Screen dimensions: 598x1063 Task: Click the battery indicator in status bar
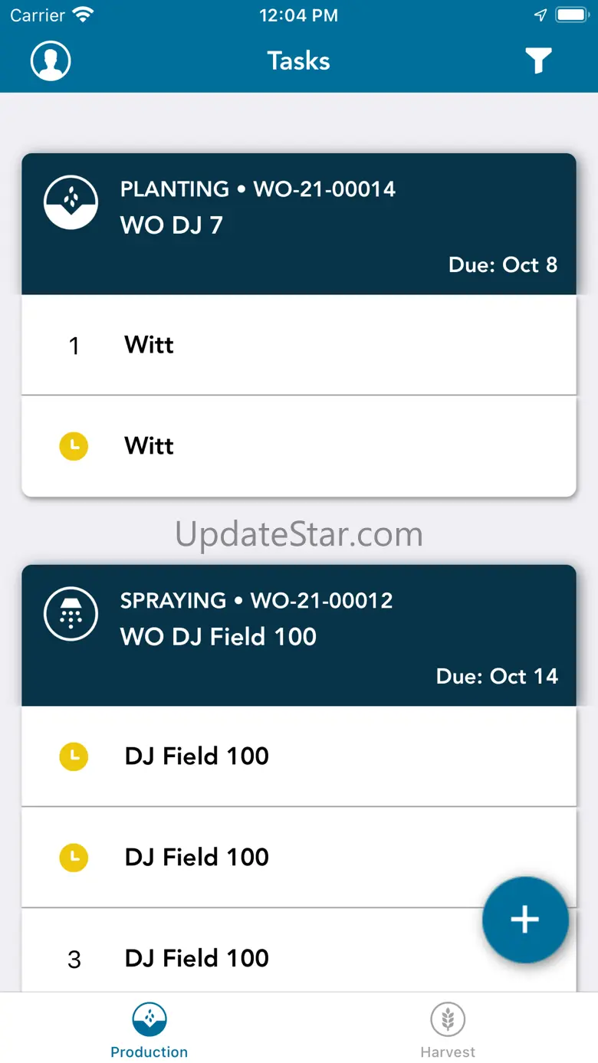(572, 15)
